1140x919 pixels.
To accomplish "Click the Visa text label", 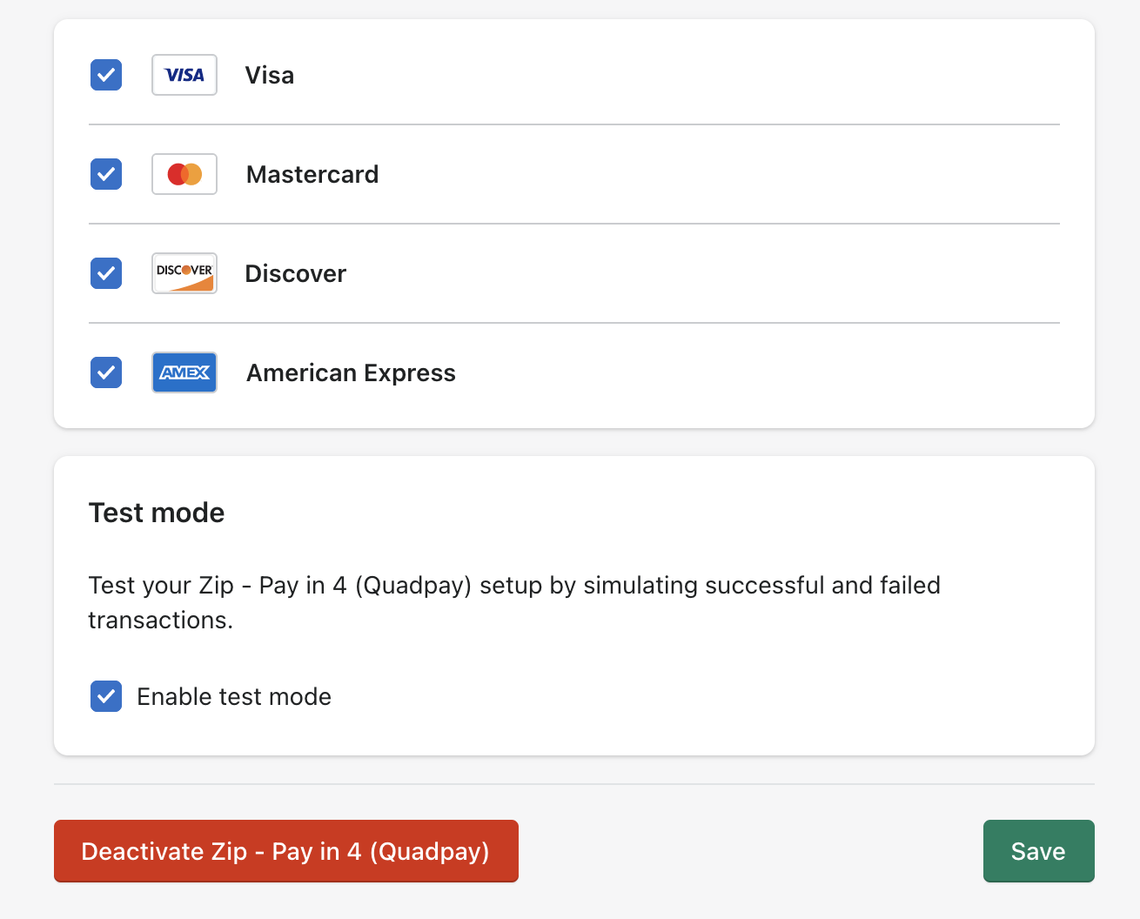I will [x=270, y=76].
